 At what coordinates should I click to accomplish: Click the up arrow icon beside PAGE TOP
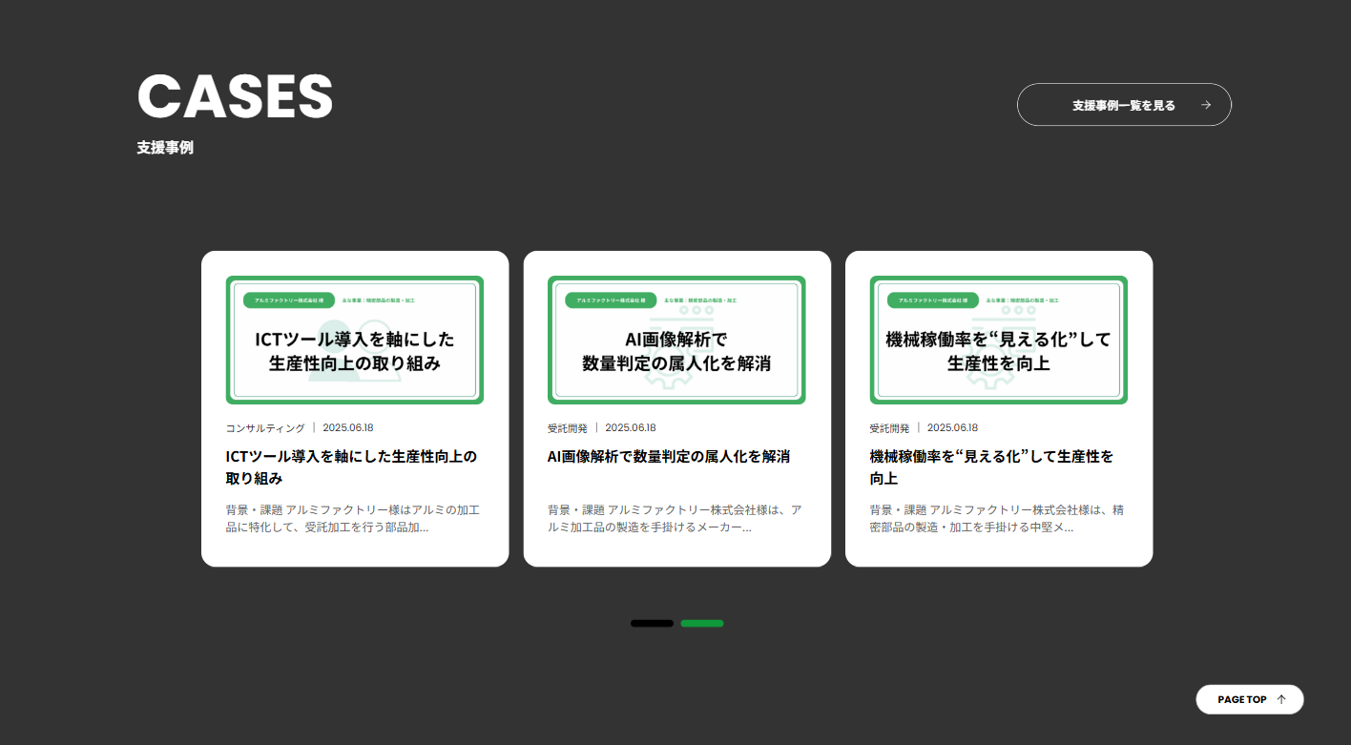tap(1281, 699)
